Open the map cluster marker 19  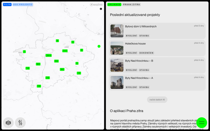tap(28, 68)
